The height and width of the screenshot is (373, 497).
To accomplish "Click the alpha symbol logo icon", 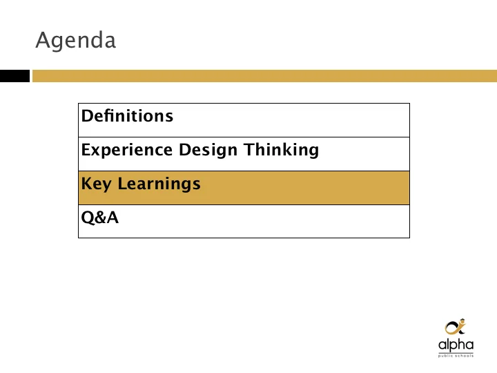I will click(x=456, y=327).
